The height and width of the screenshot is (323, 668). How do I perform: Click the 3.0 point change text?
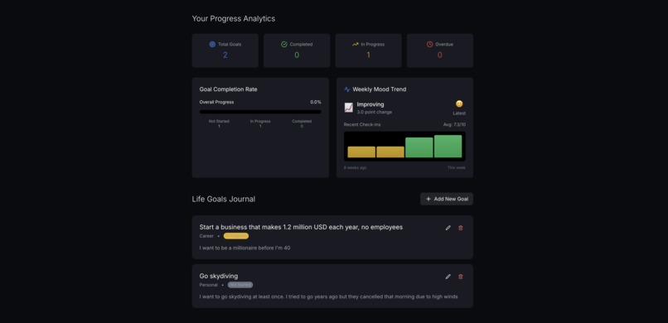[375, 113]
